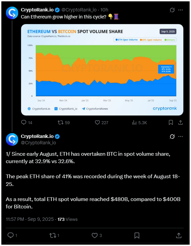Open reply icon on first tweet (14)
Image resolution: width=191 pixels, height=246 pixels.
pyautogui.click(x=24, y=122)
